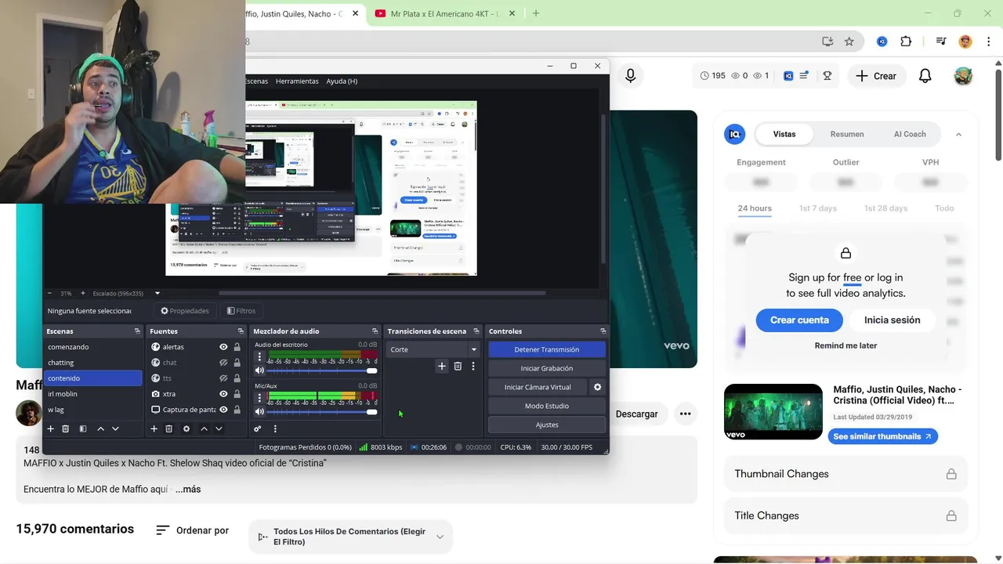Open transition properties three-dot menu
1003x564 pixels.
(x=473, y=366)
